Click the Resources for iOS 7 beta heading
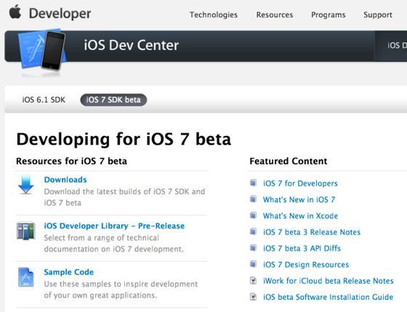 point(72,161)
